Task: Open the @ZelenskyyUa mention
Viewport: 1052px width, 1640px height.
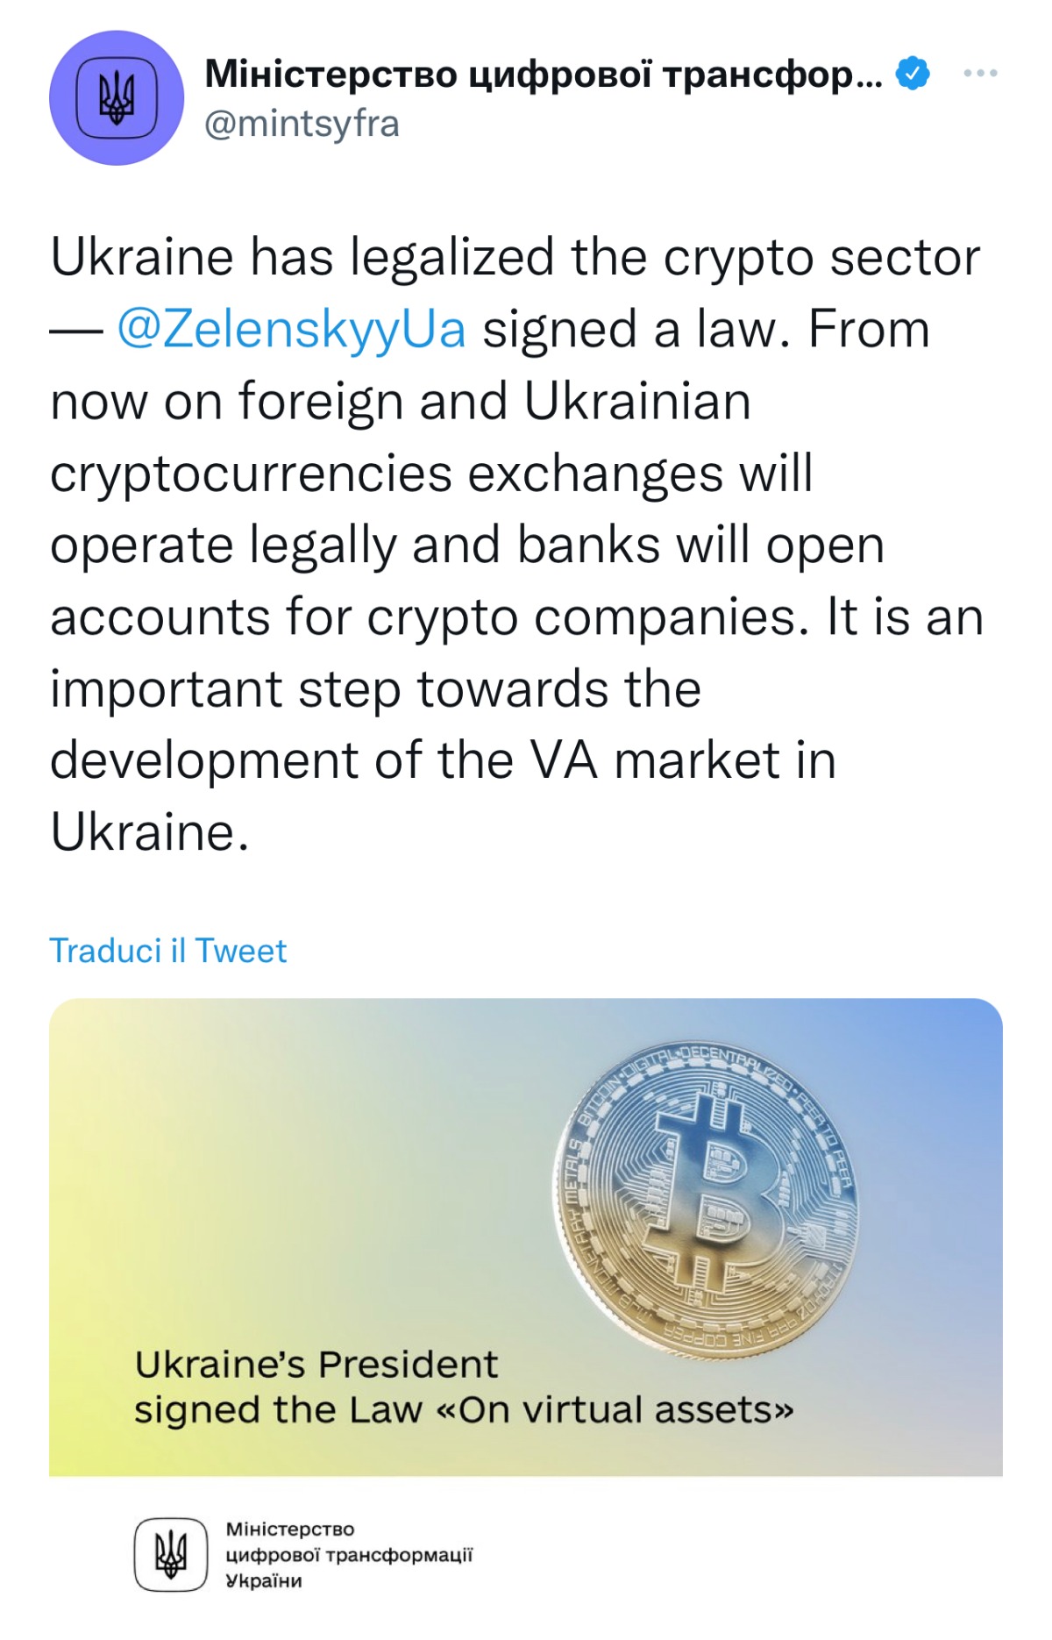Action: click(291, 330)
